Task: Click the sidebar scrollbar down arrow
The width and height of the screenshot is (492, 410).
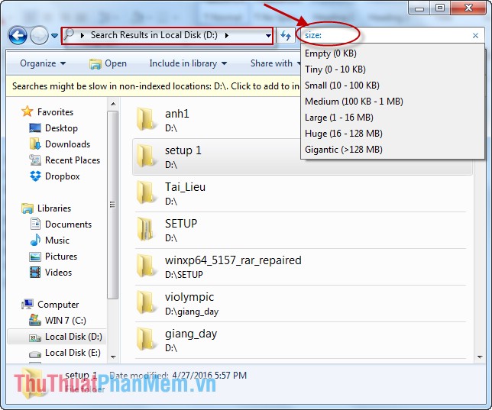Action: pos(113,357)
